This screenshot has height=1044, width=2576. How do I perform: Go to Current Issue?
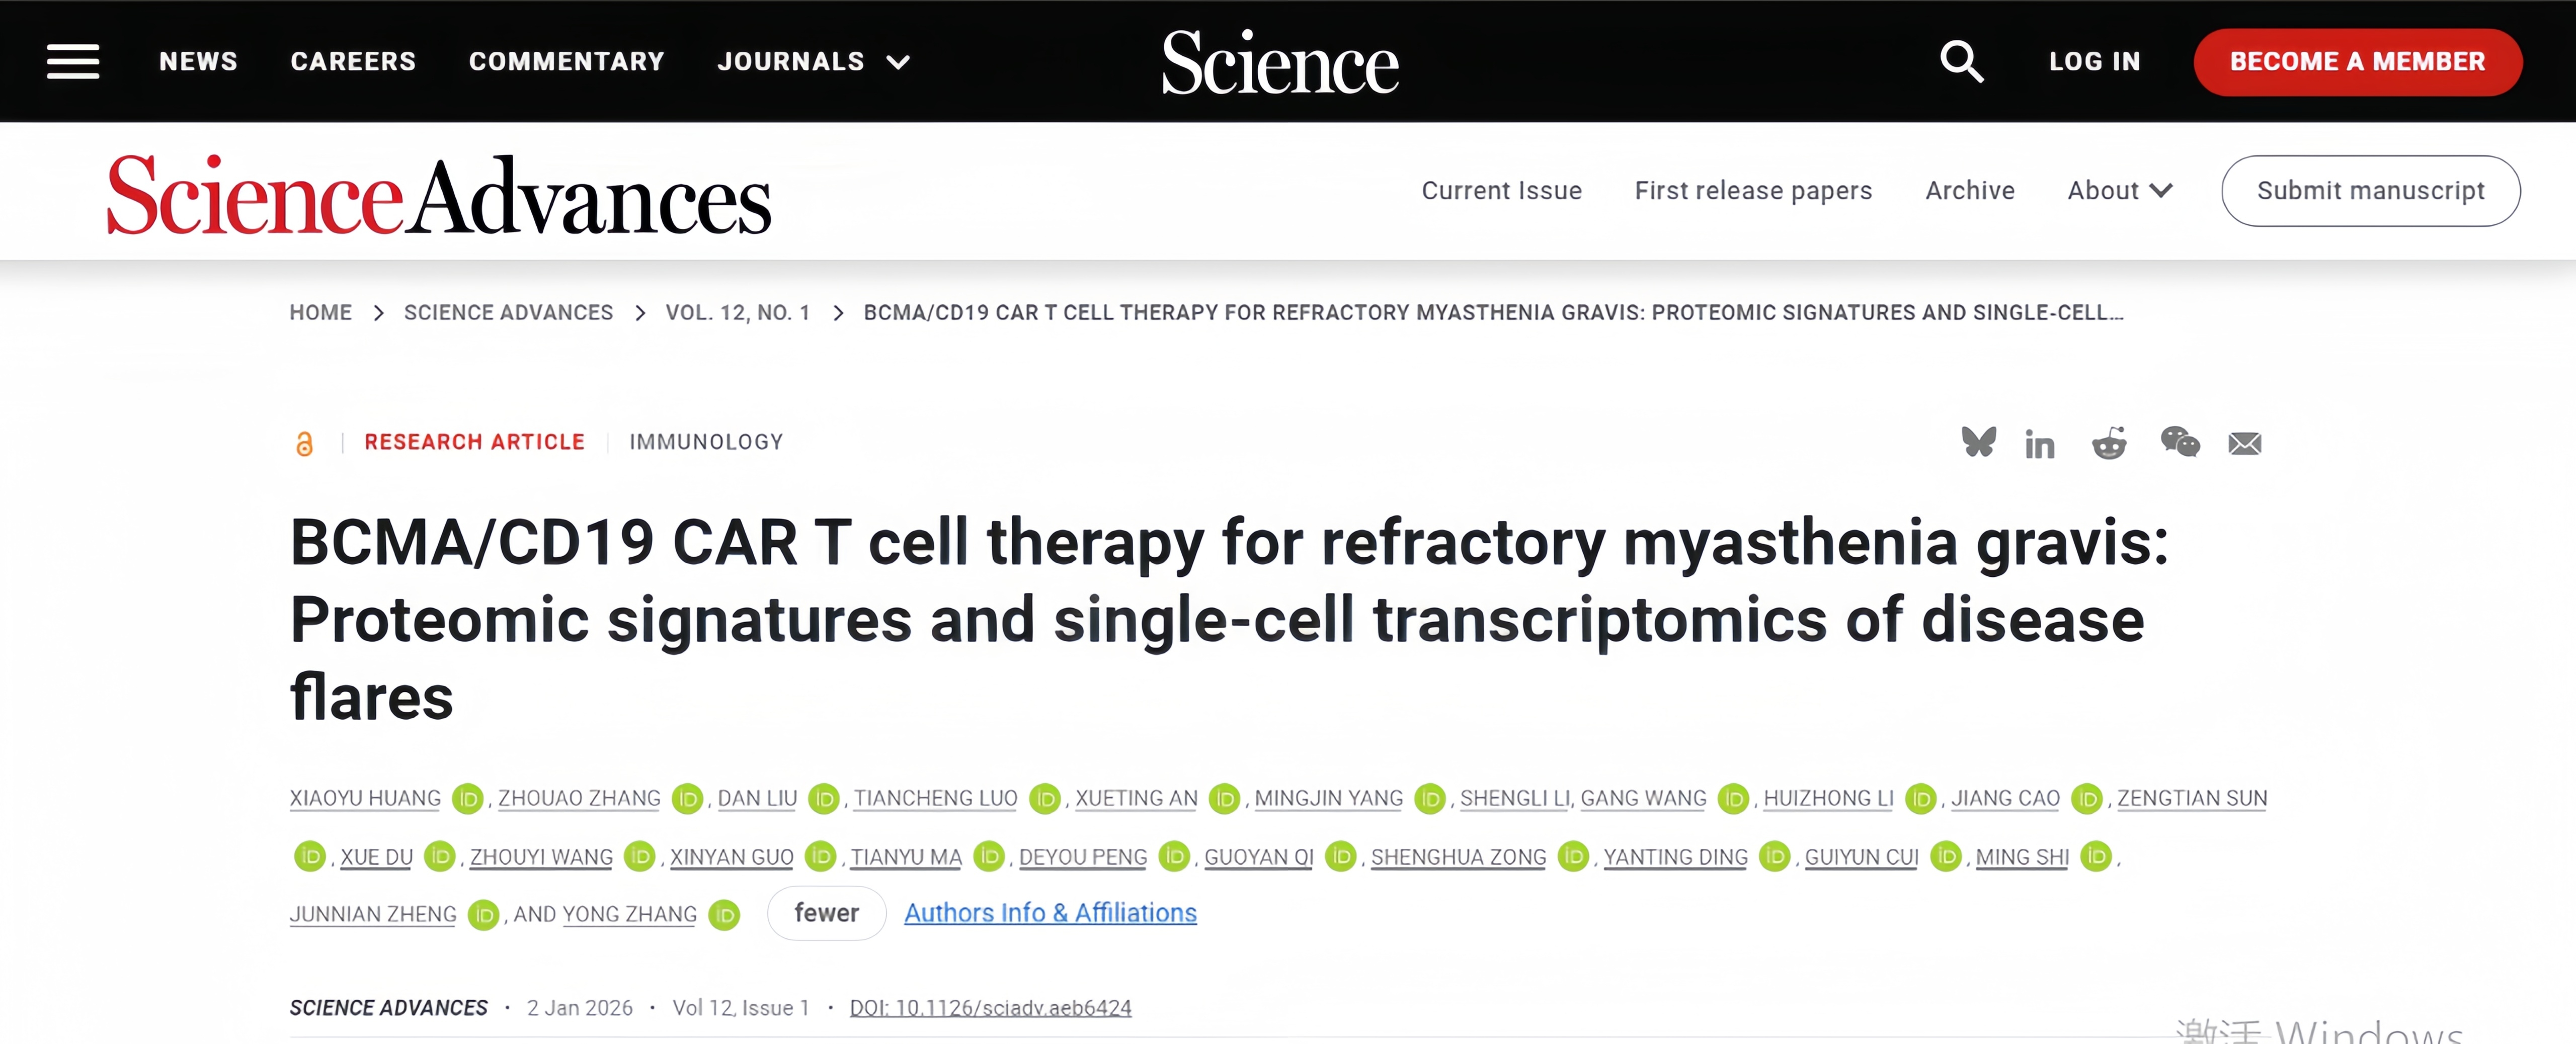[1501, 191]
